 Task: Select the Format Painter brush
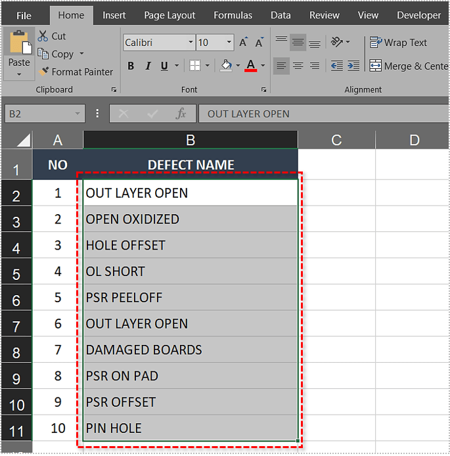(x=44, y=72)
